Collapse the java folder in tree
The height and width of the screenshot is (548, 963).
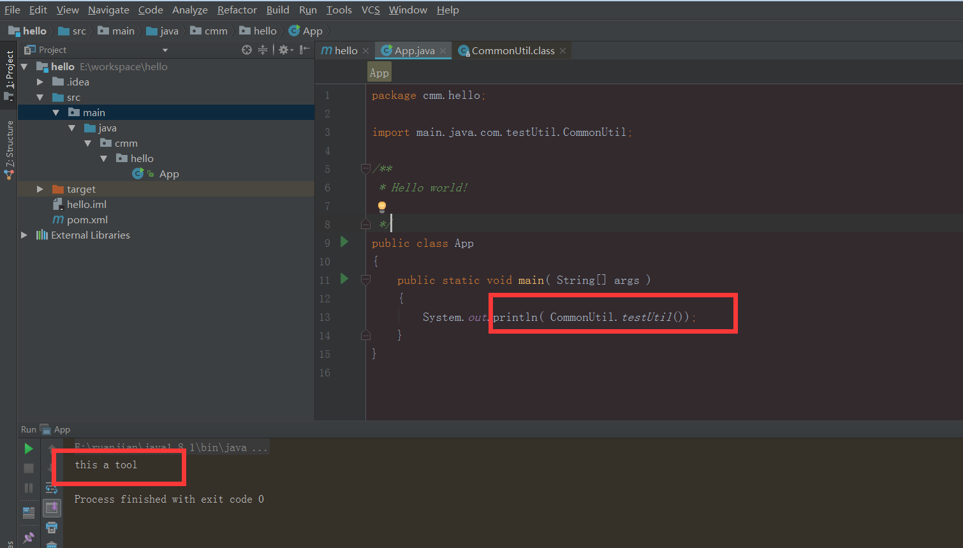point(72,128)
